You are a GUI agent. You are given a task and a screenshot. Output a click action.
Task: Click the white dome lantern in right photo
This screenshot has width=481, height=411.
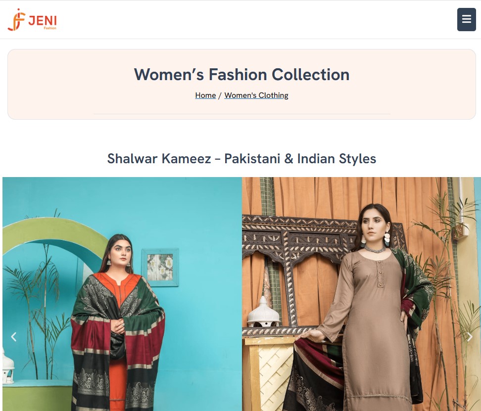point(263,312)
